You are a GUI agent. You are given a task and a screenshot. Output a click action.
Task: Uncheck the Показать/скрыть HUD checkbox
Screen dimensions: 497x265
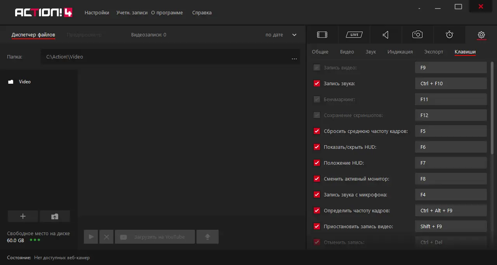point(317,147)
